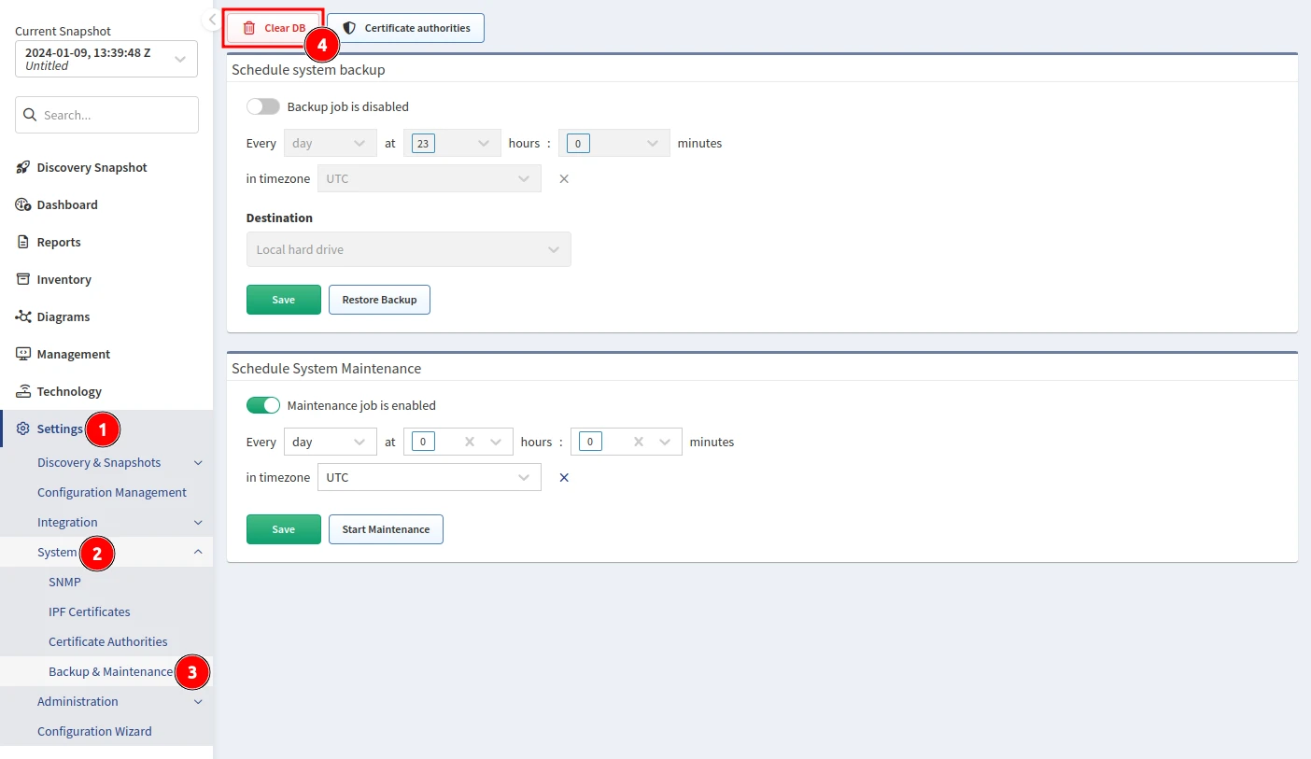Disable the maintenance job toggle
Image resolution: width=1311 pixels, height=759 pixels.
[x=263, y=405]
